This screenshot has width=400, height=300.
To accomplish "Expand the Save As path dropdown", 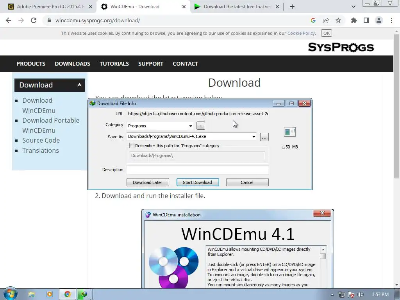I will (254, 136).
